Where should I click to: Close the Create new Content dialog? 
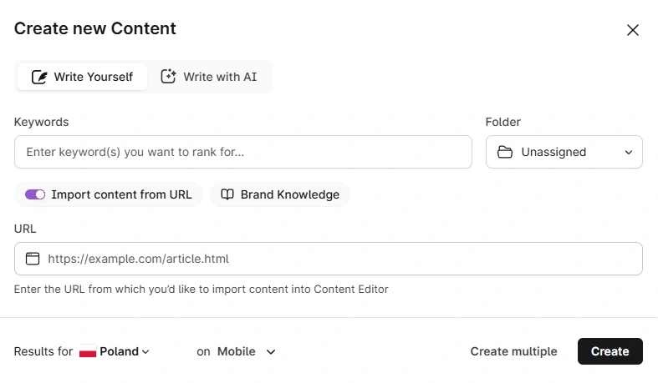[633, 30]
